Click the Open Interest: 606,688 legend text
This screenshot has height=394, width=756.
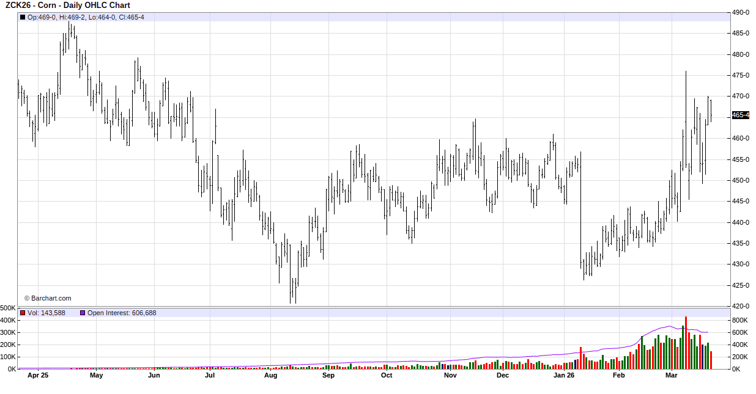click(x=122, y=313)
